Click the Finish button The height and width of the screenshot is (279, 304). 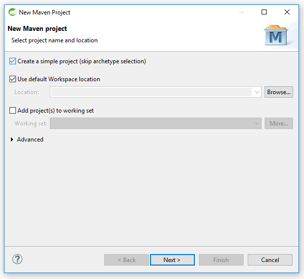(221, 260)
